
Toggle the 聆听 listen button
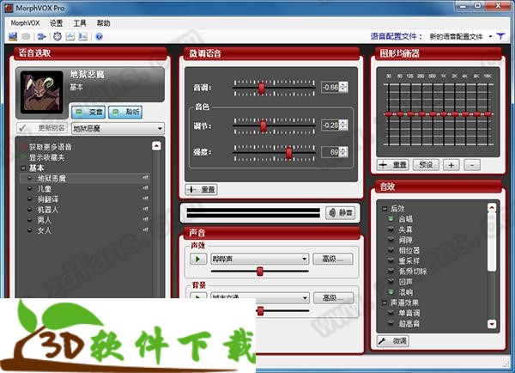coord(125,113)
